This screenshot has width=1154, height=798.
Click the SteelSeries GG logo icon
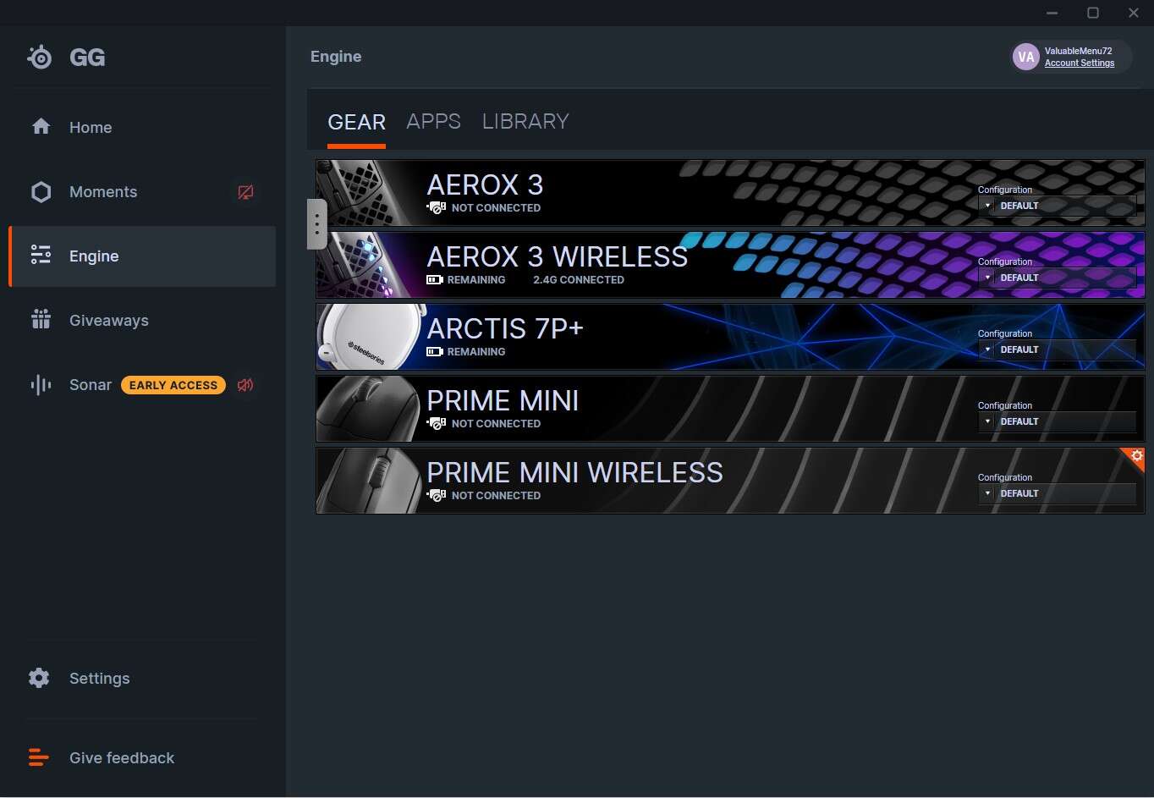coord(40,57)
